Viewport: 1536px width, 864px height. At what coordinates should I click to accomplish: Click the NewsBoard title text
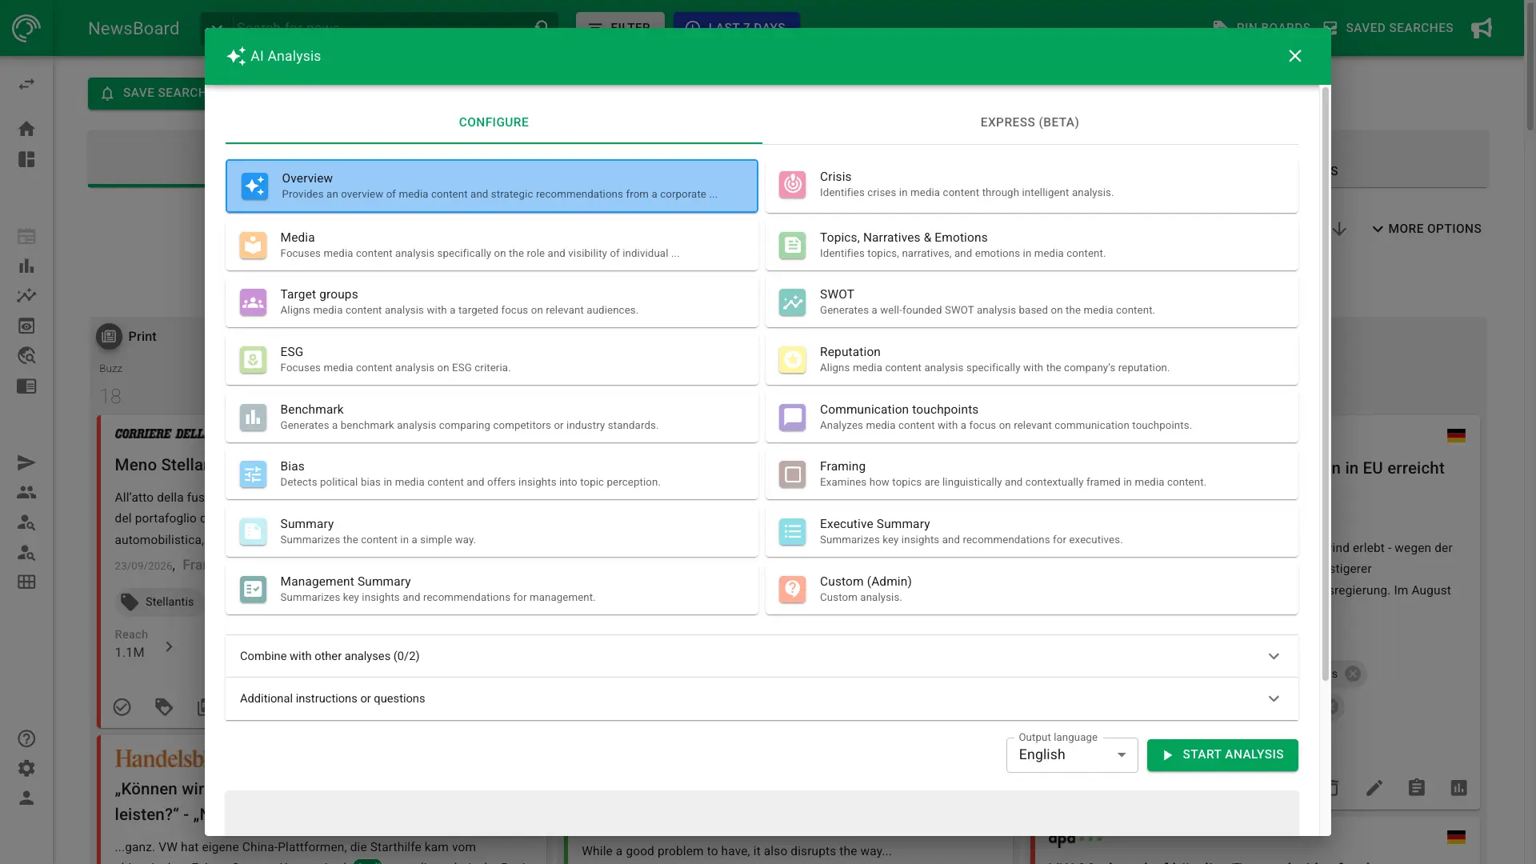coord(134,29)
